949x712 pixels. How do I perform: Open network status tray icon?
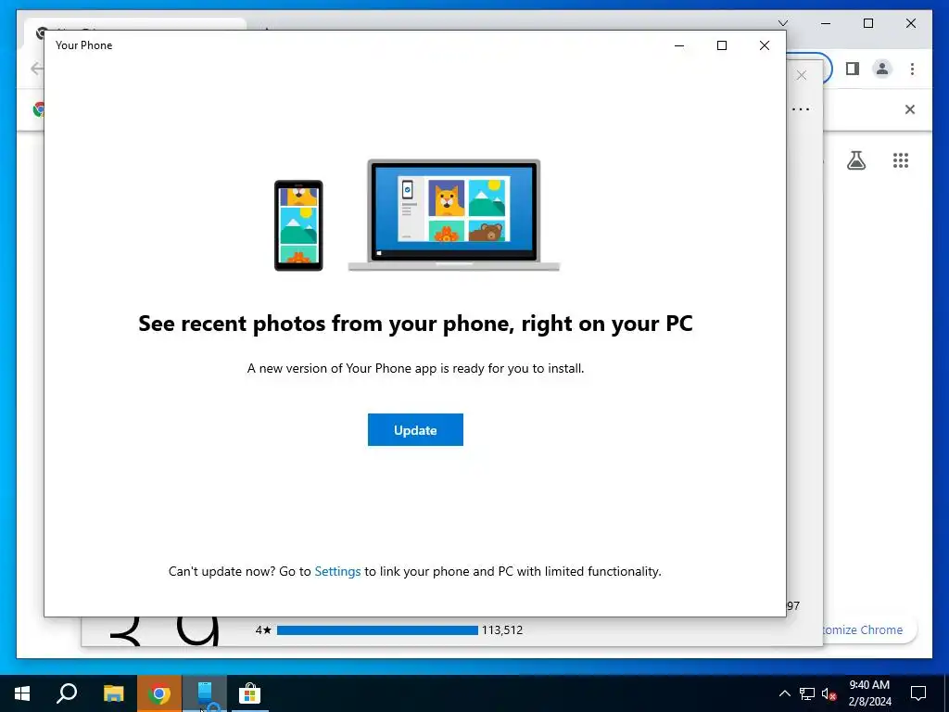pos(807,693)
